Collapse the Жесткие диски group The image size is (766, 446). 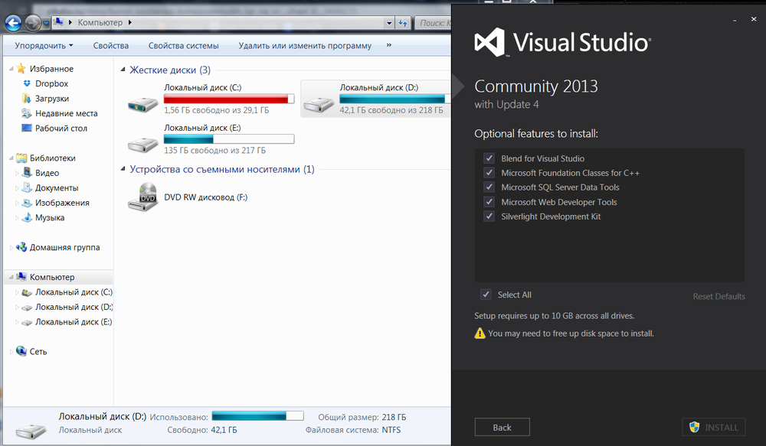pyautogui.click(x=123, y=70)
